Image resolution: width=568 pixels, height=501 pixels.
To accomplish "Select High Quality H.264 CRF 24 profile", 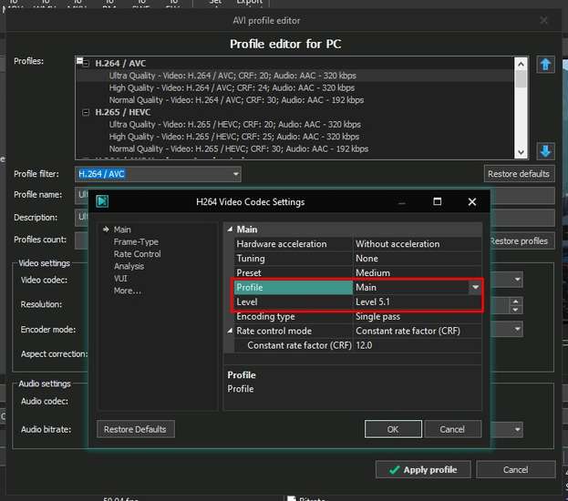I will [x=232, y=88].
